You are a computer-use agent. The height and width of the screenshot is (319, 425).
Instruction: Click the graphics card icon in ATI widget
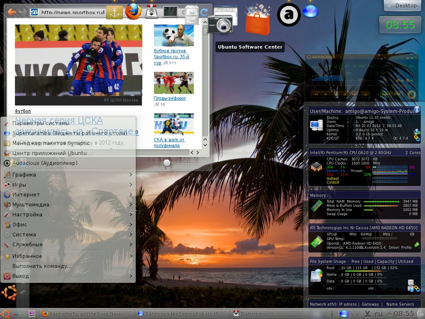(x=316, y=241)
